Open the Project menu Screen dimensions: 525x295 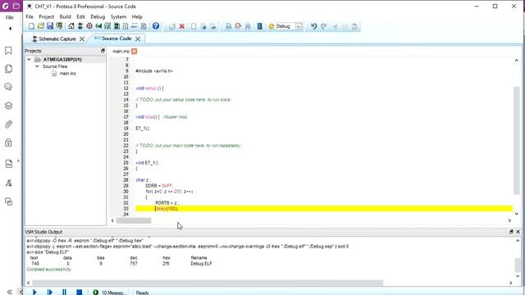[46, 16]
